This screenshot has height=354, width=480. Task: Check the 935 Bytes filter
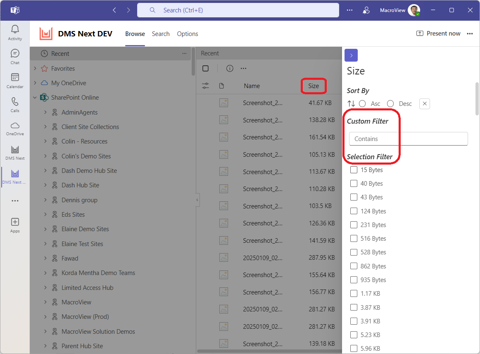pyautogui.click(x=354, y=280)
